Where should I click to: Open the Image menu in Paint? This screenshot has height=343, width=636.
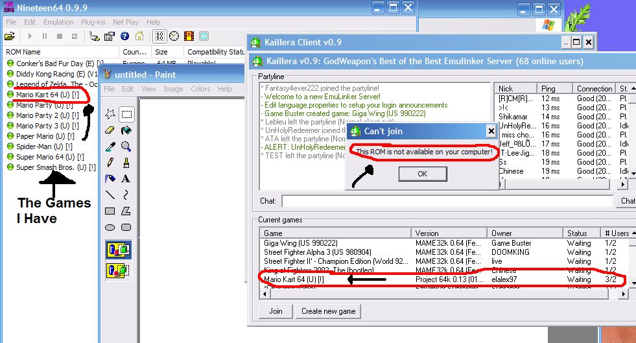click(173, 89)
